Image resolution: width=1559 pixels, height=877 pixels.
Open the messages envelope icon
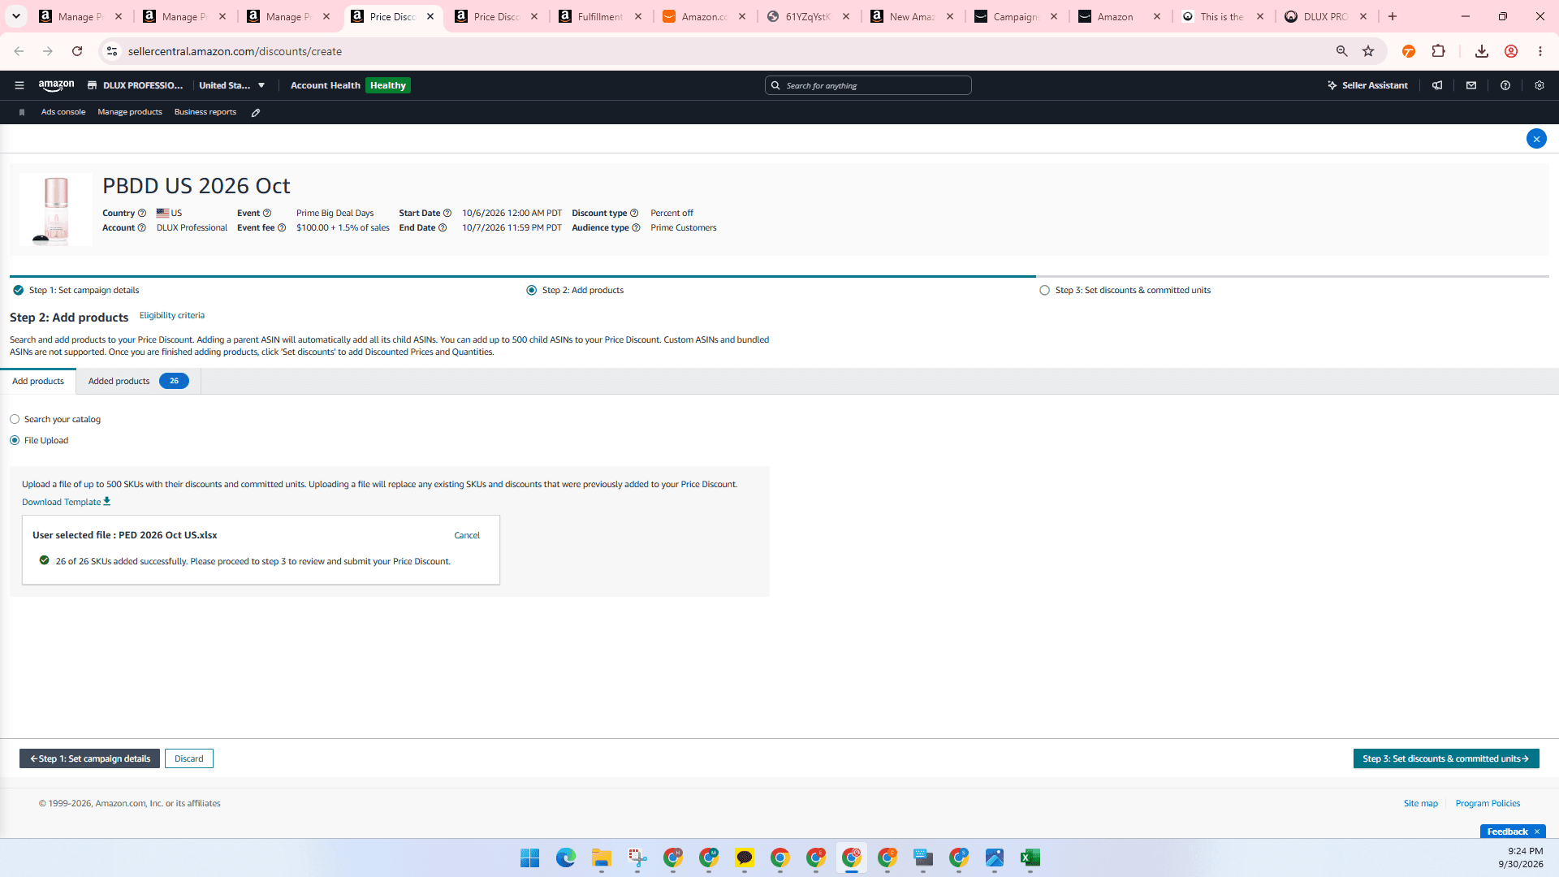(1471, 85)
